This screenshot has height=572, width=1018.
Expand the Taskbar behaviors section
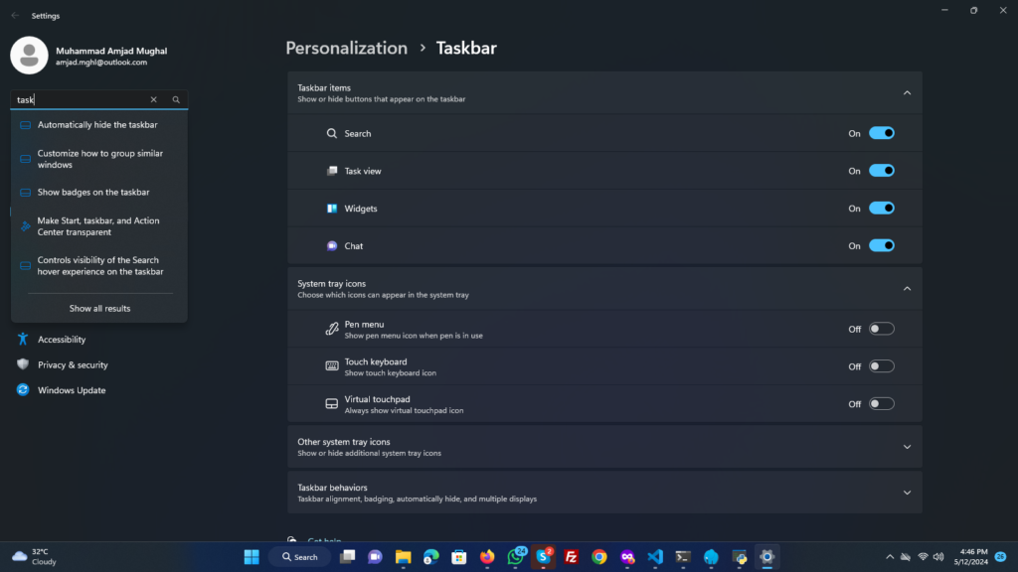coord(906,493)
